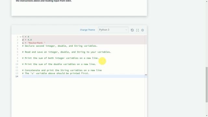The image size is (208, 117).
Task: Click the line "s = 'HackerRank '"
Action: (34, 43)
